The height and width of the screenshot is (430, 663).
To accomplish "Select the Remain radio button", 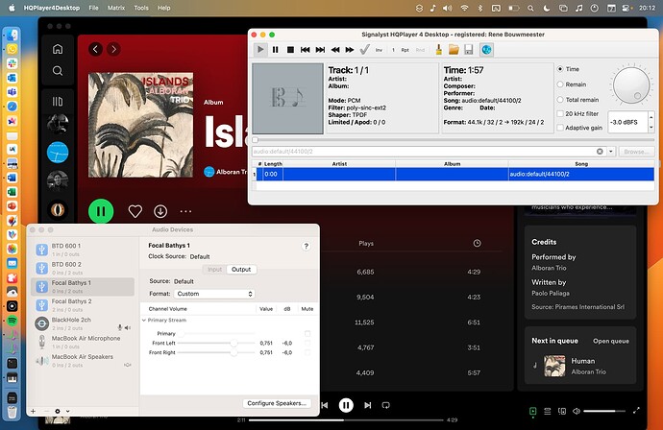I will (560, 84).
